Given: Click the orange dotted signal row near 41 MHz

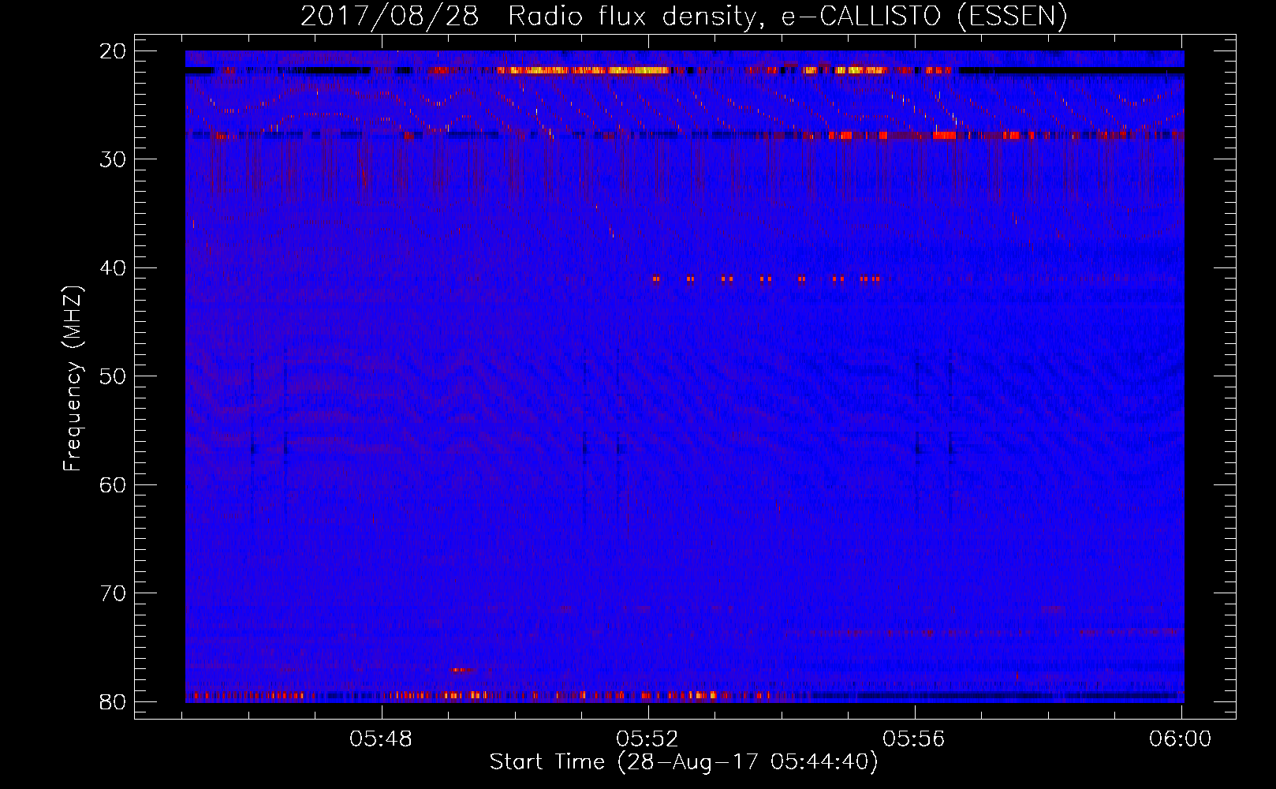Looking at the screenshot, I should pyautogui.click(x=766, y=279).
